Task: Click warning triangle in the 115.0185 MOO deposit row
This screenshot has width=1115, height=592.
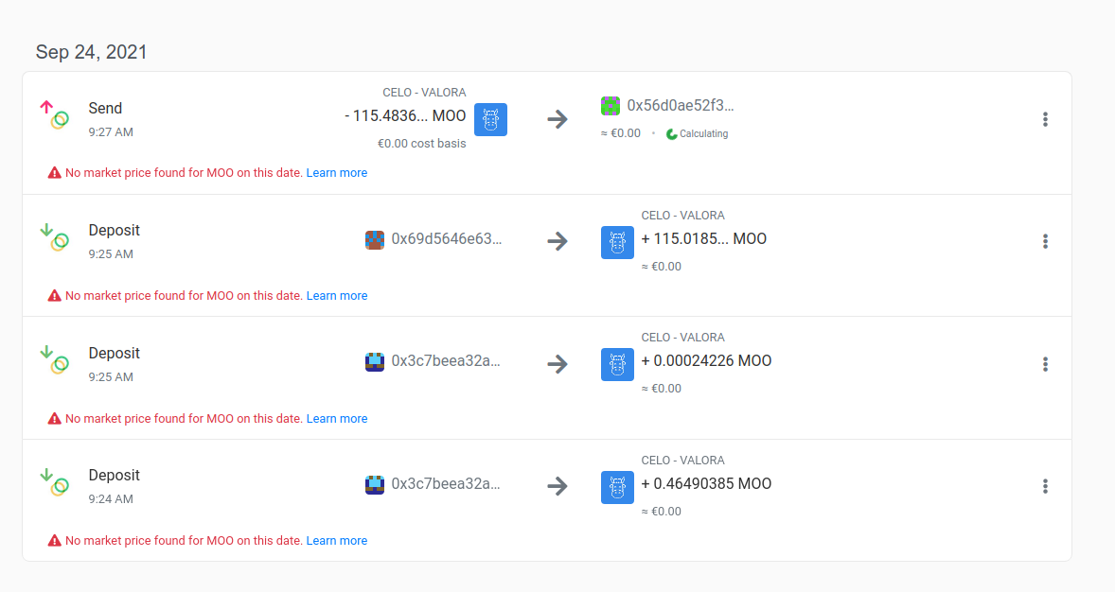Action: (54, 296)
